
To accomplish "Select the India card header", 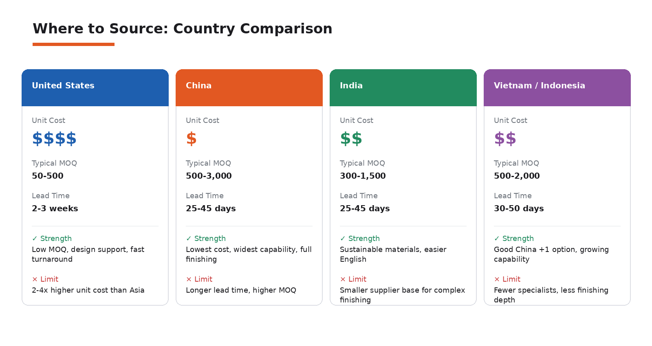I will 403,88.
